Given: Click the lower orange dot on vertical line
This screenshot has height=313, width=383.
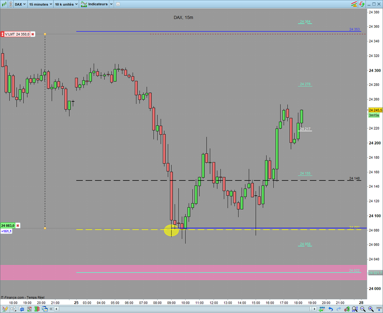Looking at the screenshot, I should (x=45, y=228).
